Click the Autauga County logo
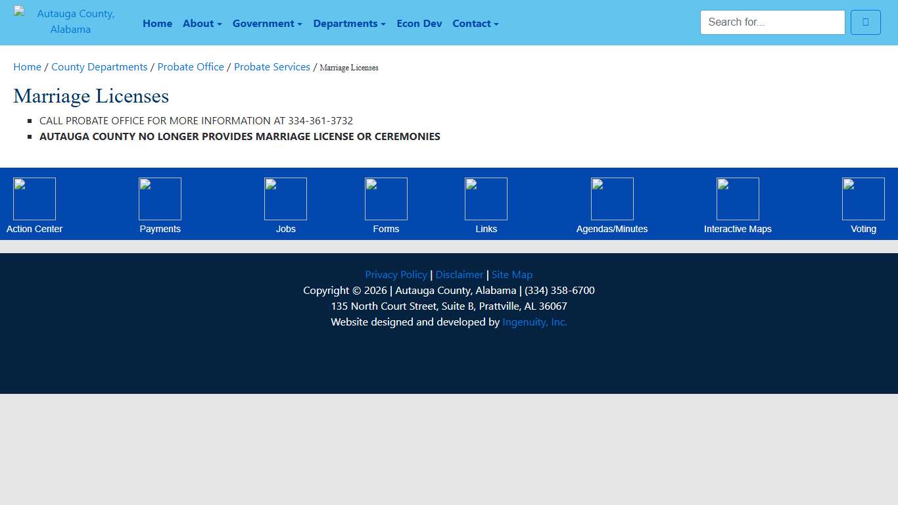This screenshot has width=898, height=505. (70, 22)
